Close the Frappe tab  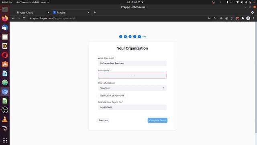[x=88, y=12]
